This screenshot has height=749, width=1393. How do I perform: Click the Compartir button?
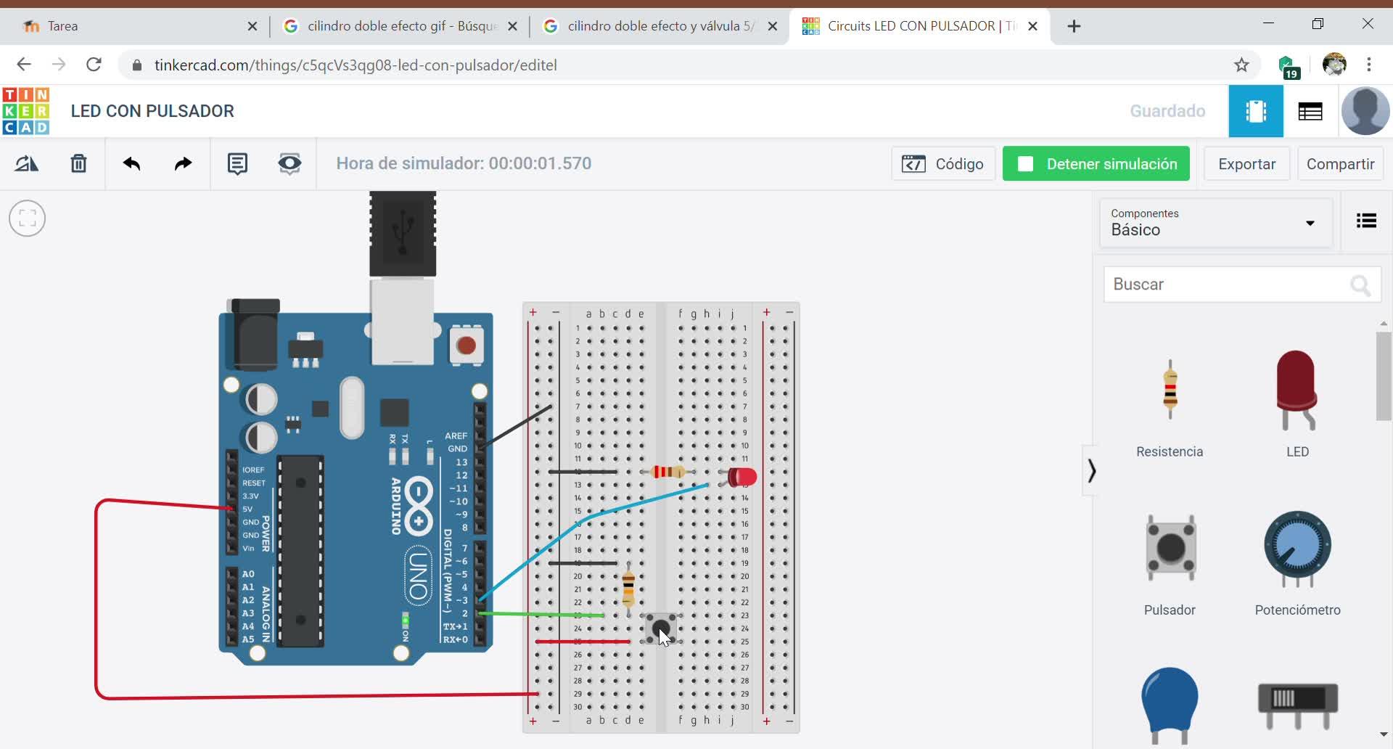1340,164
